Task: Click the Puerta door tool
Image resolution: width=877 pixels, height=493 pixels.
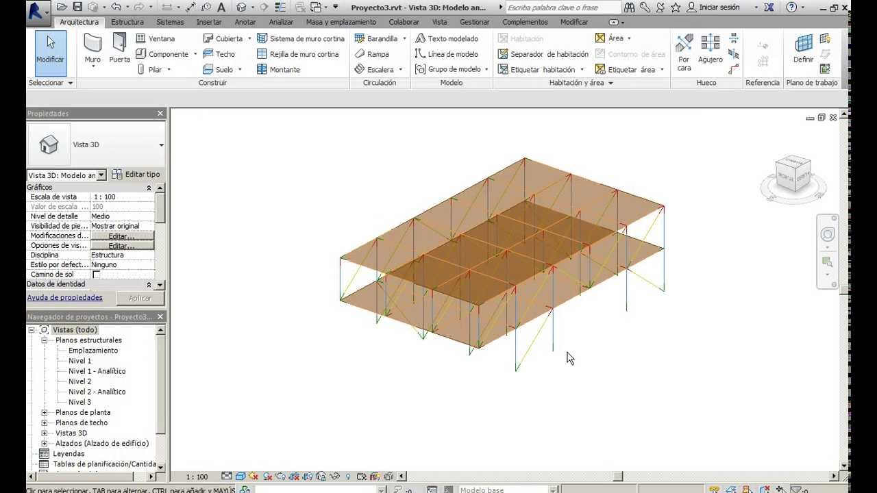Action: point(119,49)
